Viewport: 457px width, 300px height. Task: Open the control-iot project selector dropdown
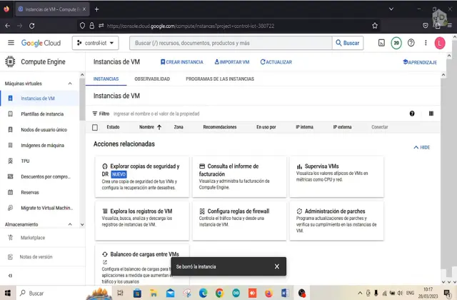coord(96,43)
